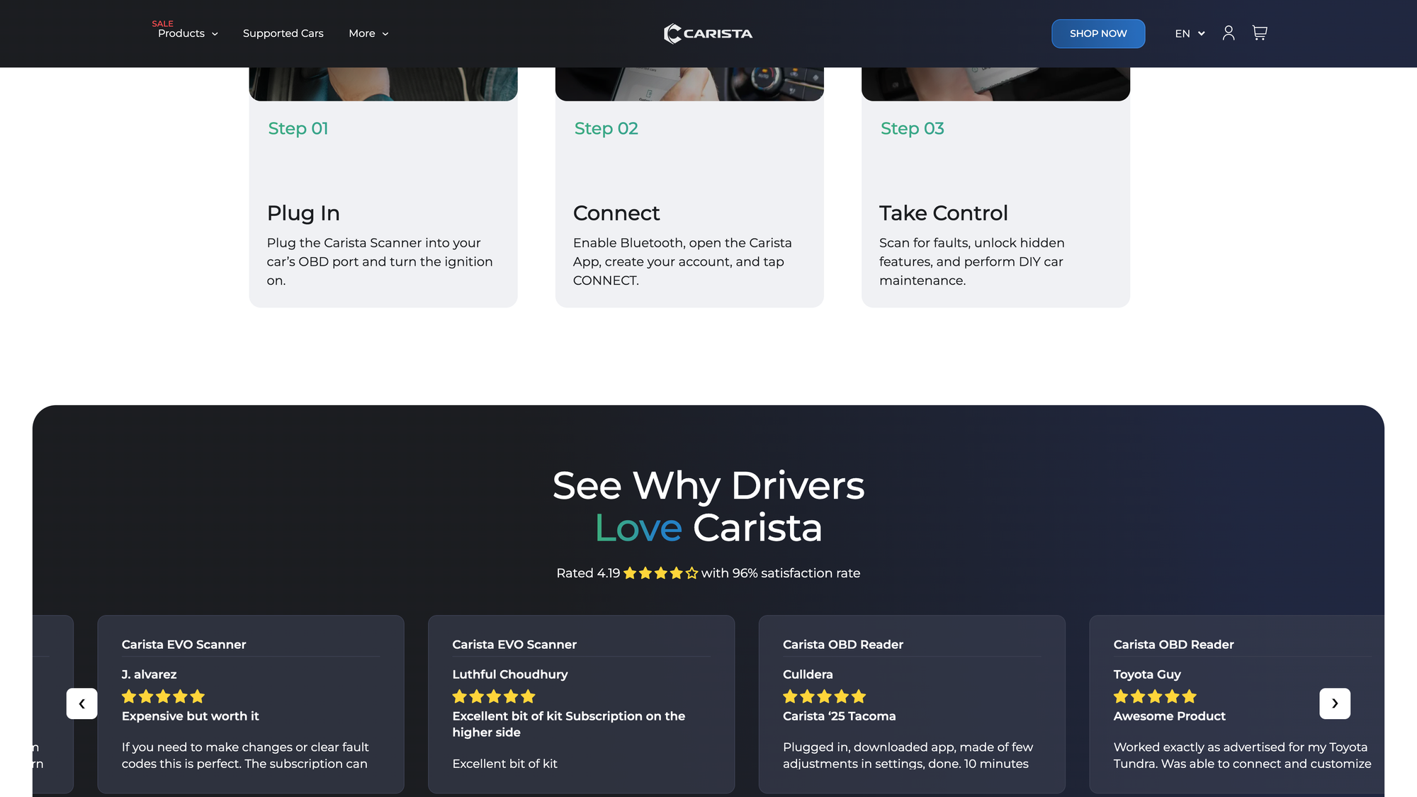Image resolution: width=1417 pixels, height=797 pixels.
Task: Click the "Rated 4.19" text
Action: pos(588,573)
